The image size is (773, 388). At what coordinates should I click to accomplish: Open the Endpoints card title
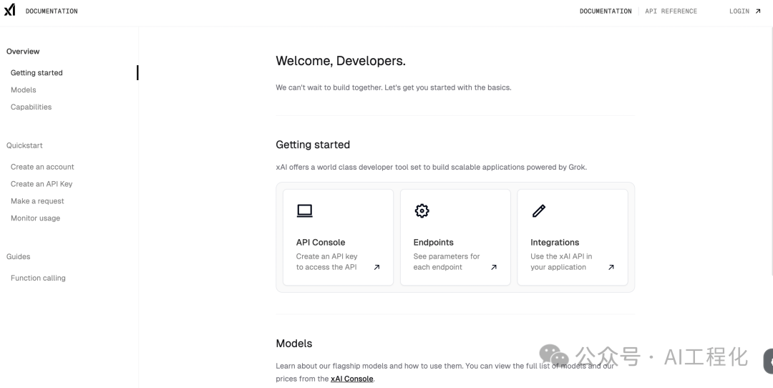(x=433, y=242)
